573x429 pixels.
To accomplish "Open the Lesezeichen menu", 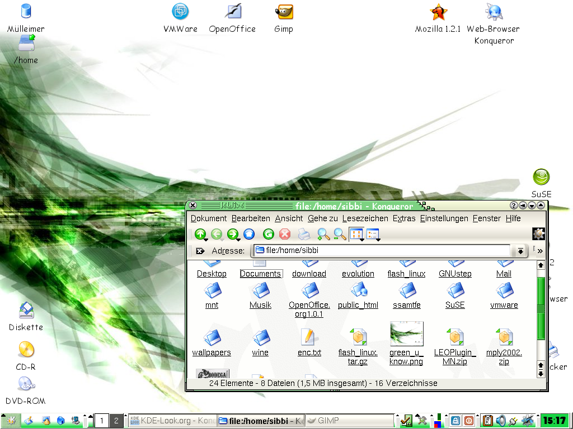I will (x=365, y=218).
